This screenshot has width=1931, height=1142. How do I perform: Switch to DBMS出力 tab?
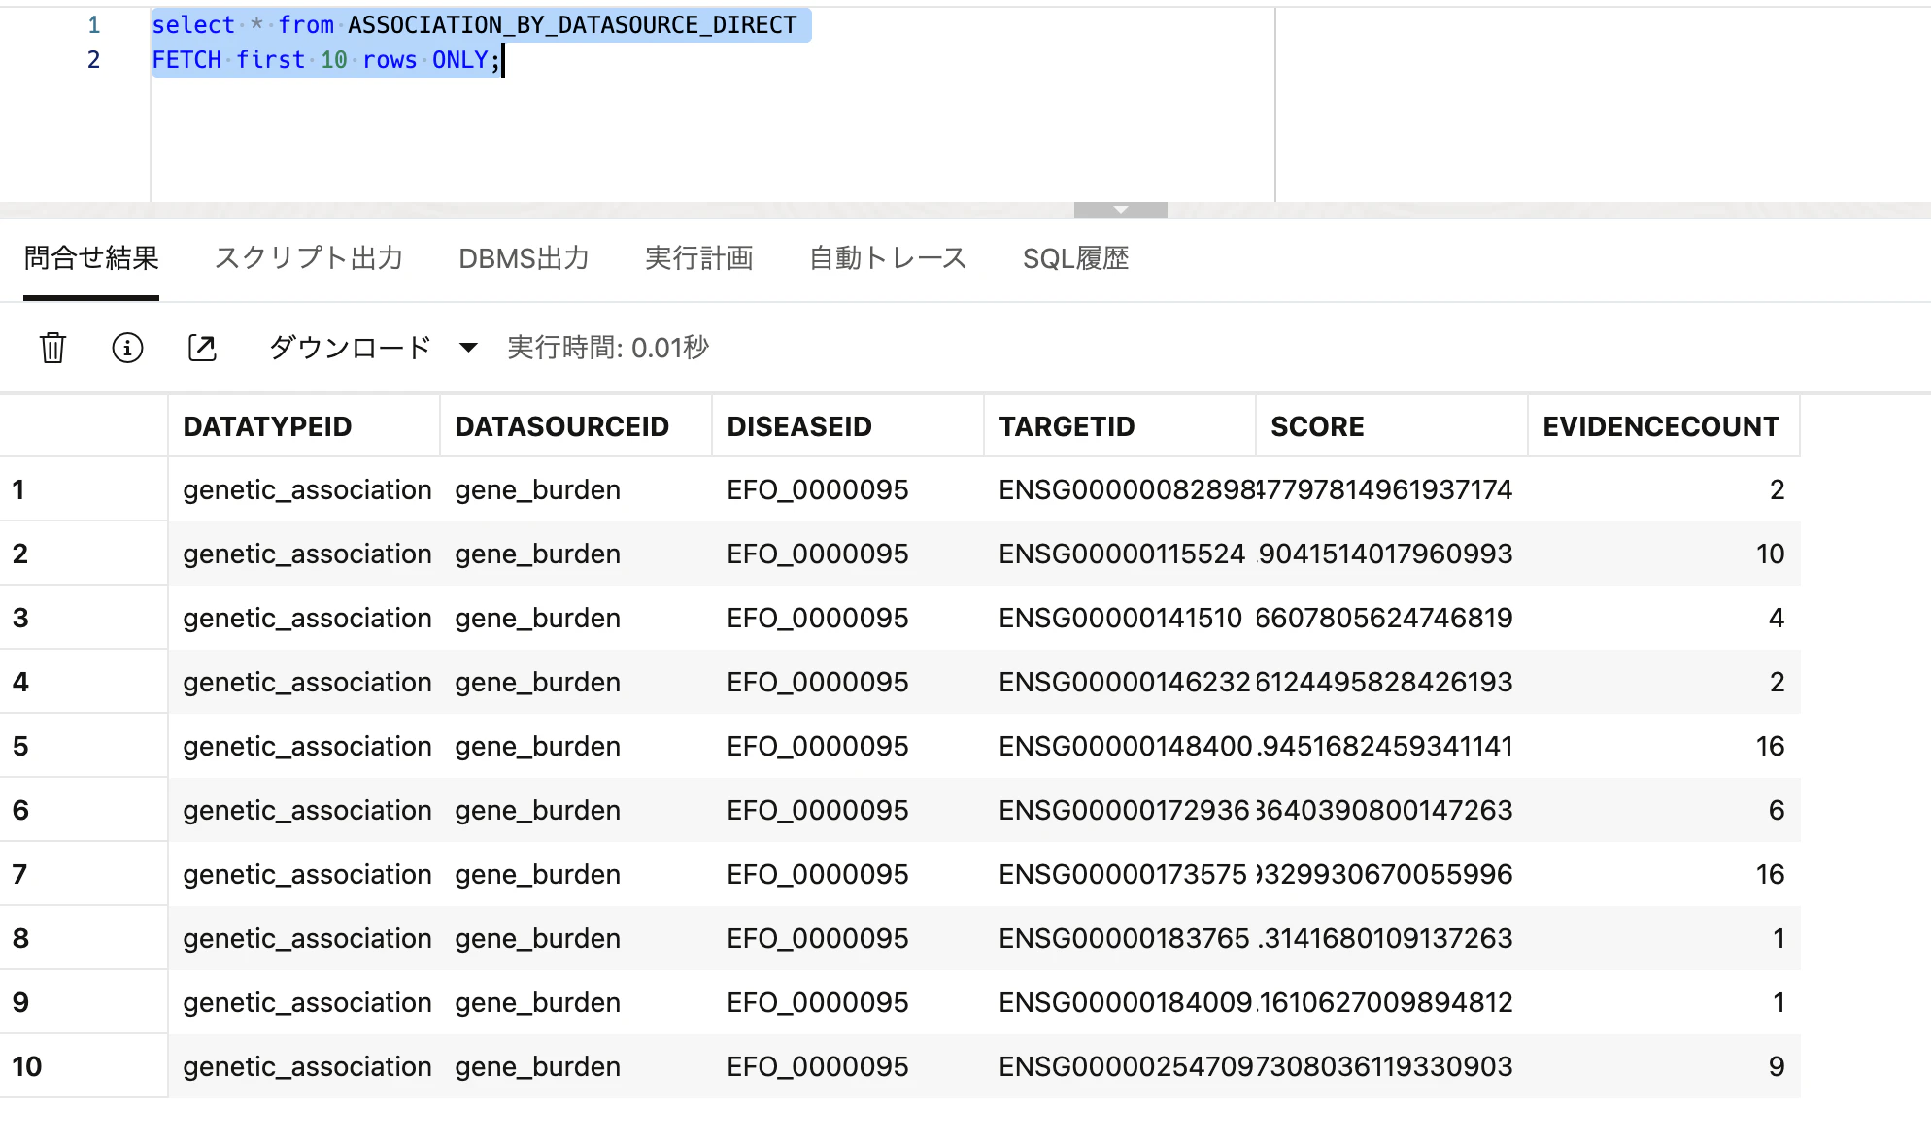click(525, 258)
